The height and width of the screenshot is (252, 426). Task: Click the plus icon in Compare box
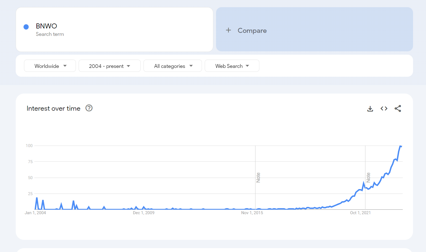228,30
